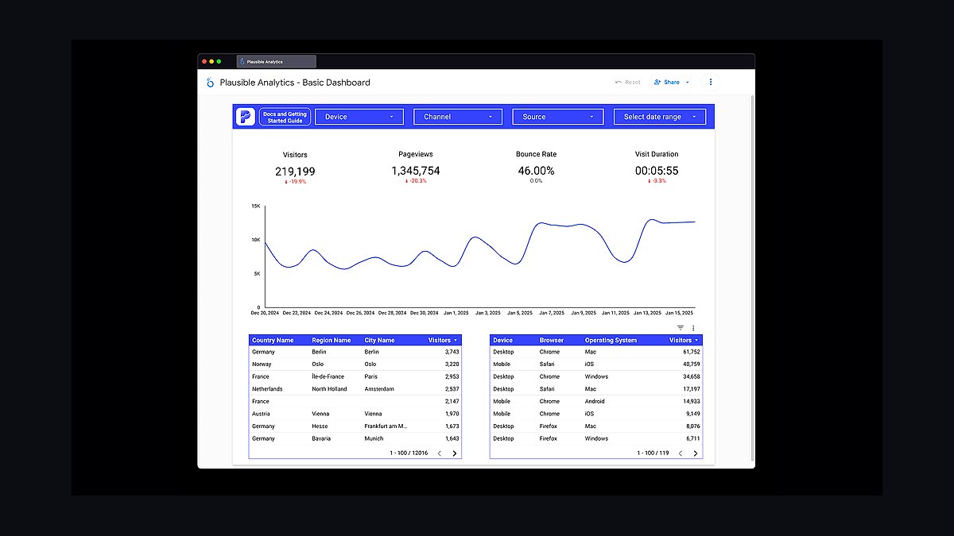Click the Share button
The height and width of the screenshot is (536, 954).
point(672,82)
